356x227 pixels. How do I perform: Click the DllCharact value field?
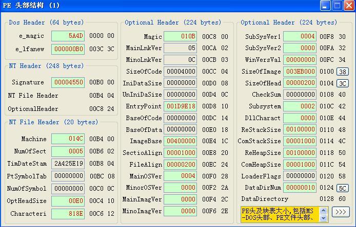[300, 118]
